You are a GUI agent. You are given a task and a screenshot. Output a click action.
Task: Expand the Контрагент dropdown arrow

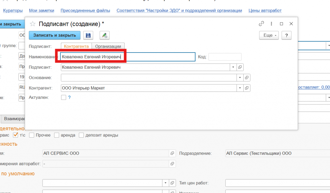pyautogui.click(x=240, y=88)
